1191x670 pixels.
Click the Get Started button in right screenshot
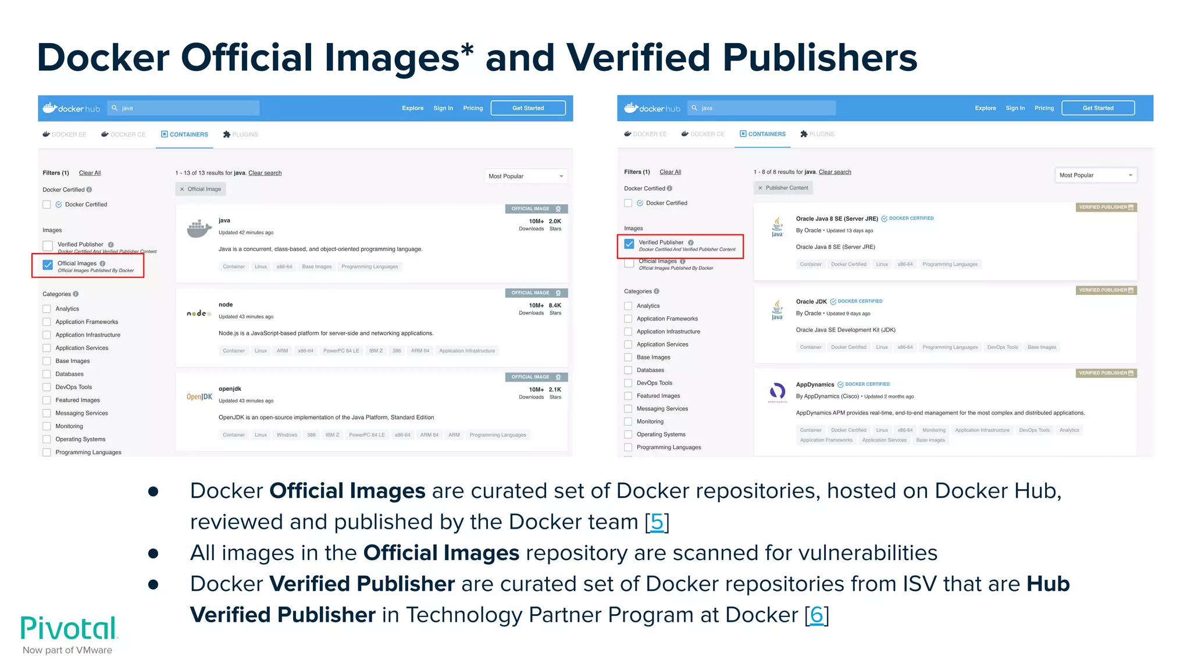1098,108
